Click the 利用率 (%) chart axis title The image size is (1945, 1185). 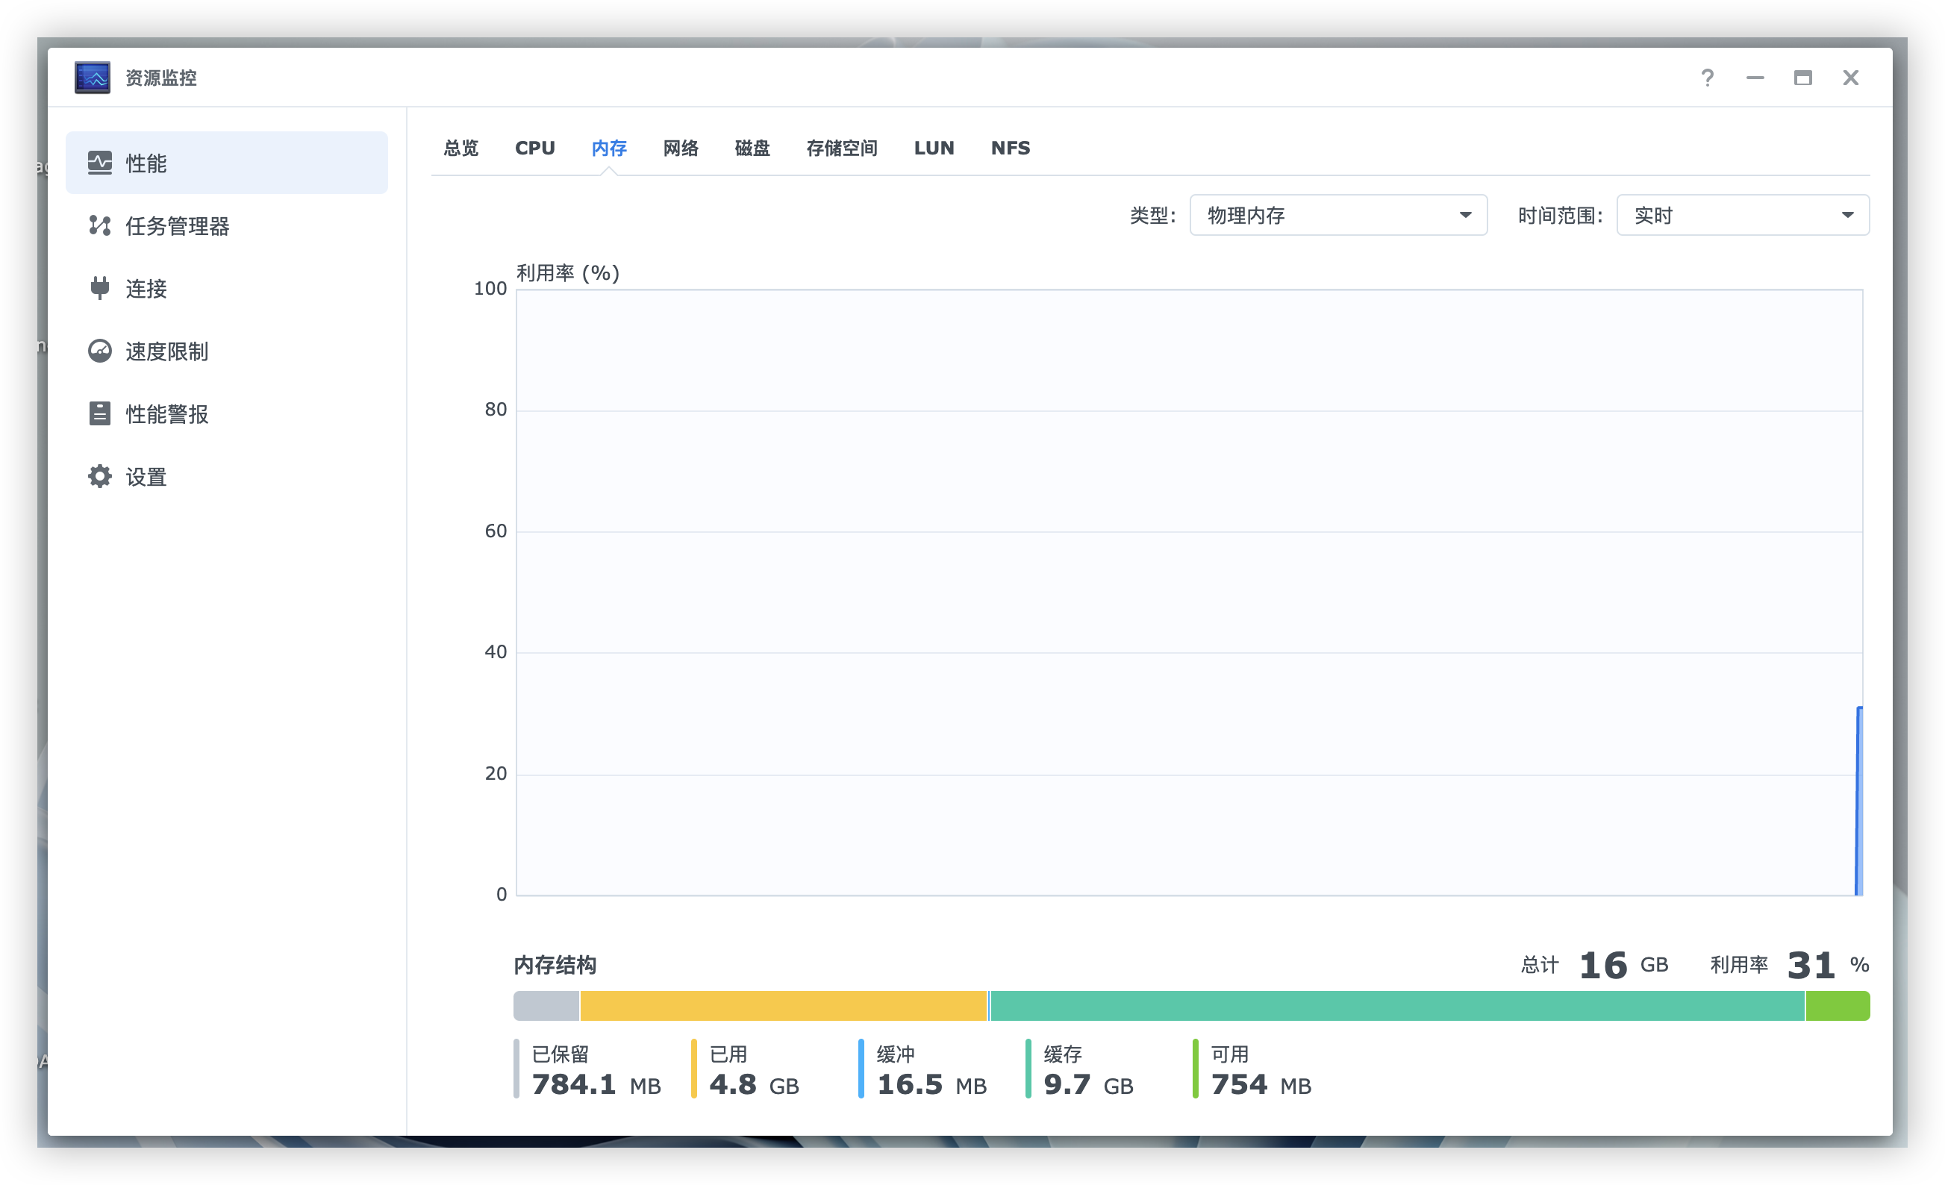567,273
